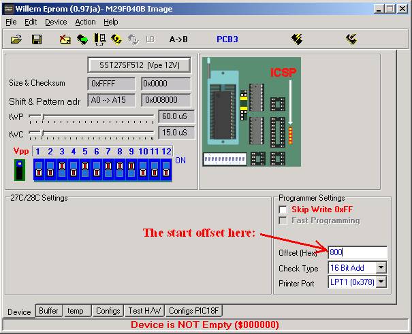Open the Printer Port dropdown arrow
The image size is (412, 334).
pyautogui.click(x=381, y=282)
